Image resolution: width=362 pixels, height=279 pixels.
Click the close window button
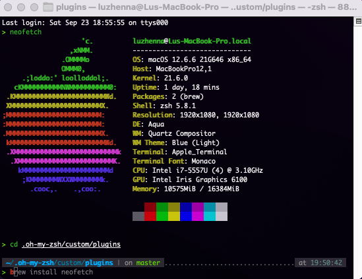click(8, 7)
